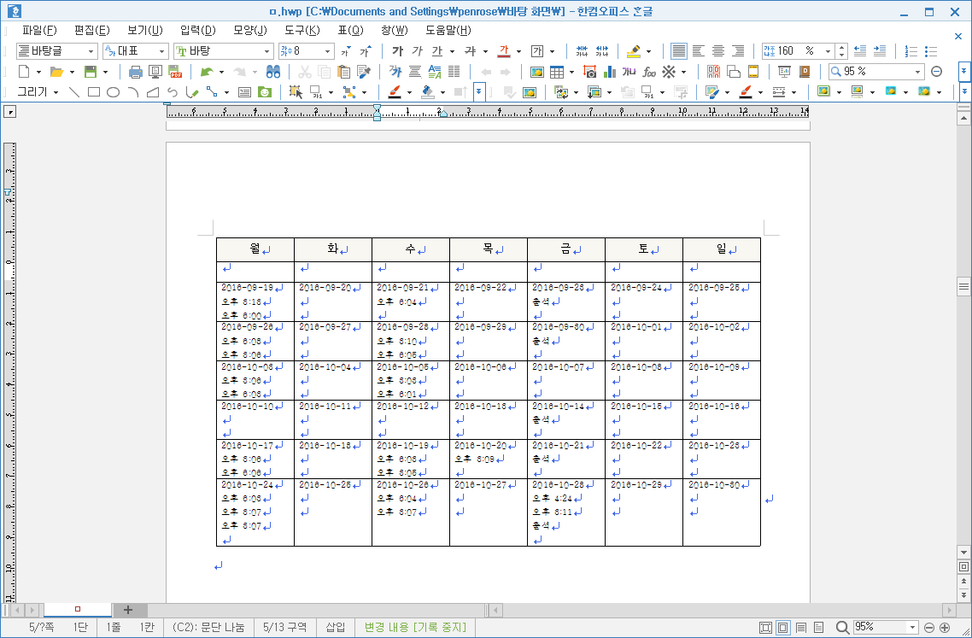
Task: Open status bar 95% zoom dropdown
Action: [912, 628]
